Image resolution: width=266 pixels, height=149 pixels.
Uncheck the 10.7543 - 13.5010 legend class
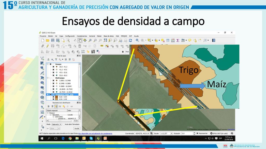coord(54,92)
